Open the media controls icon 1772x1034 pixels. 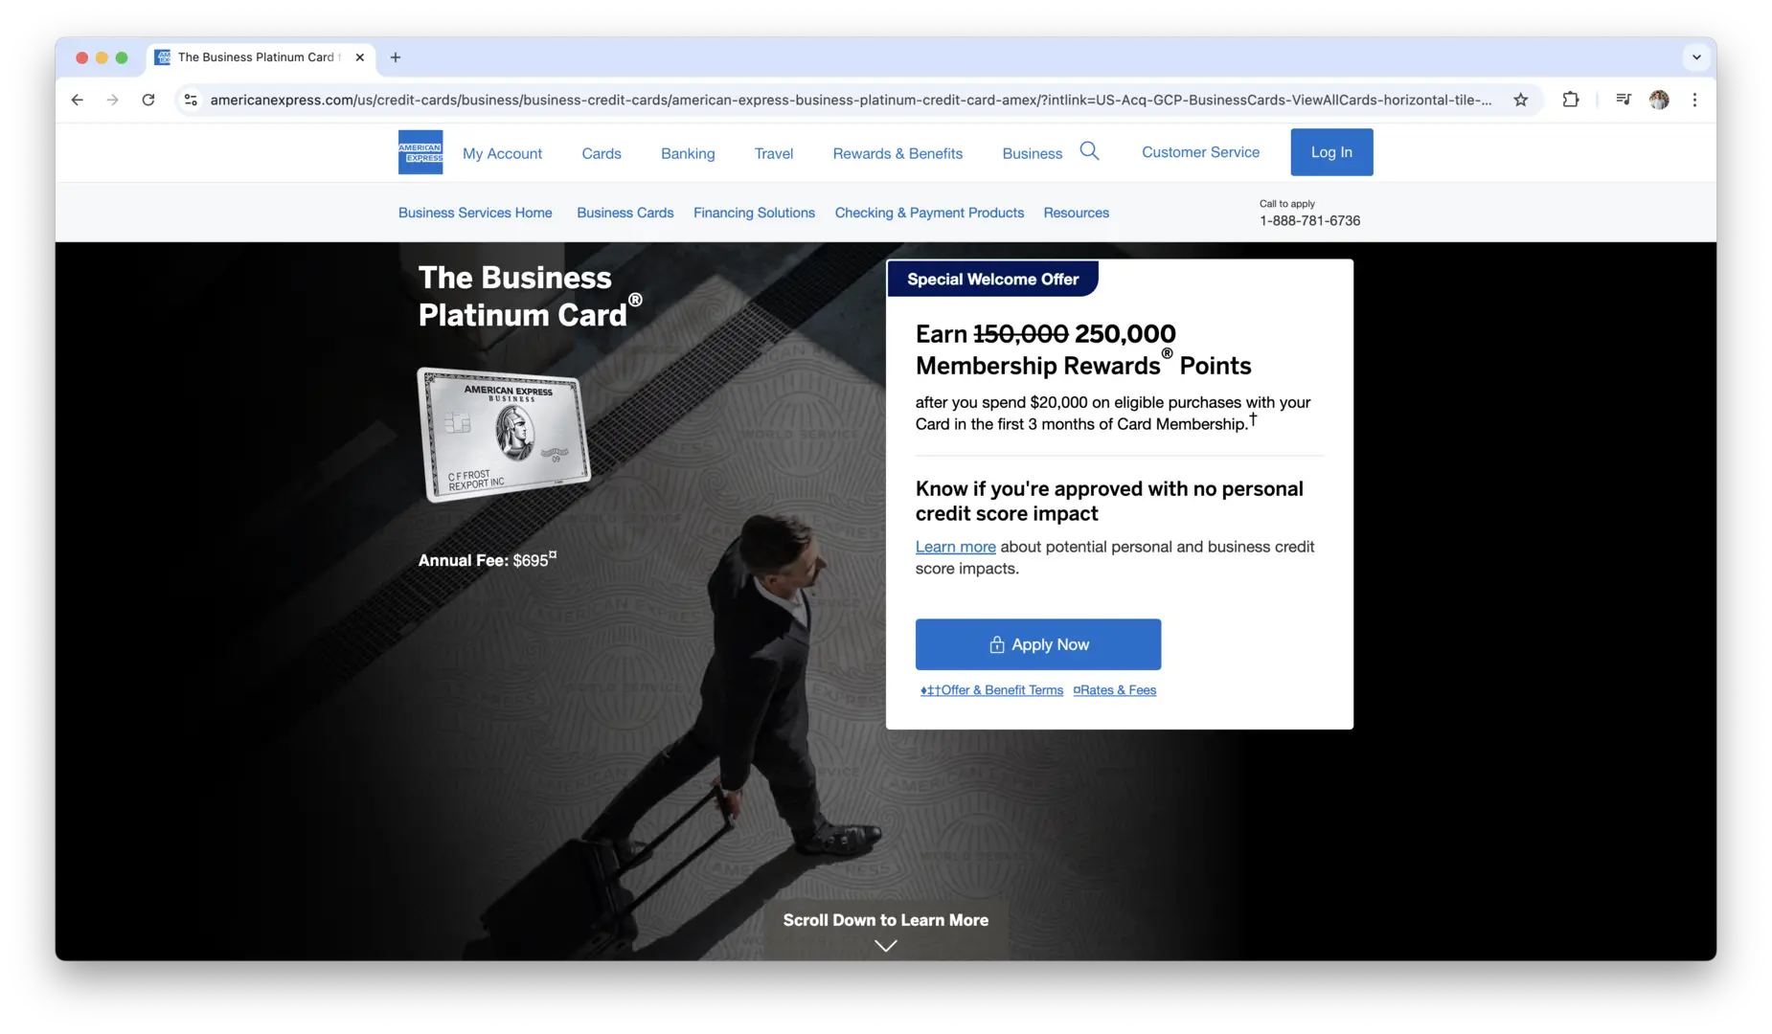[1623, 100]
